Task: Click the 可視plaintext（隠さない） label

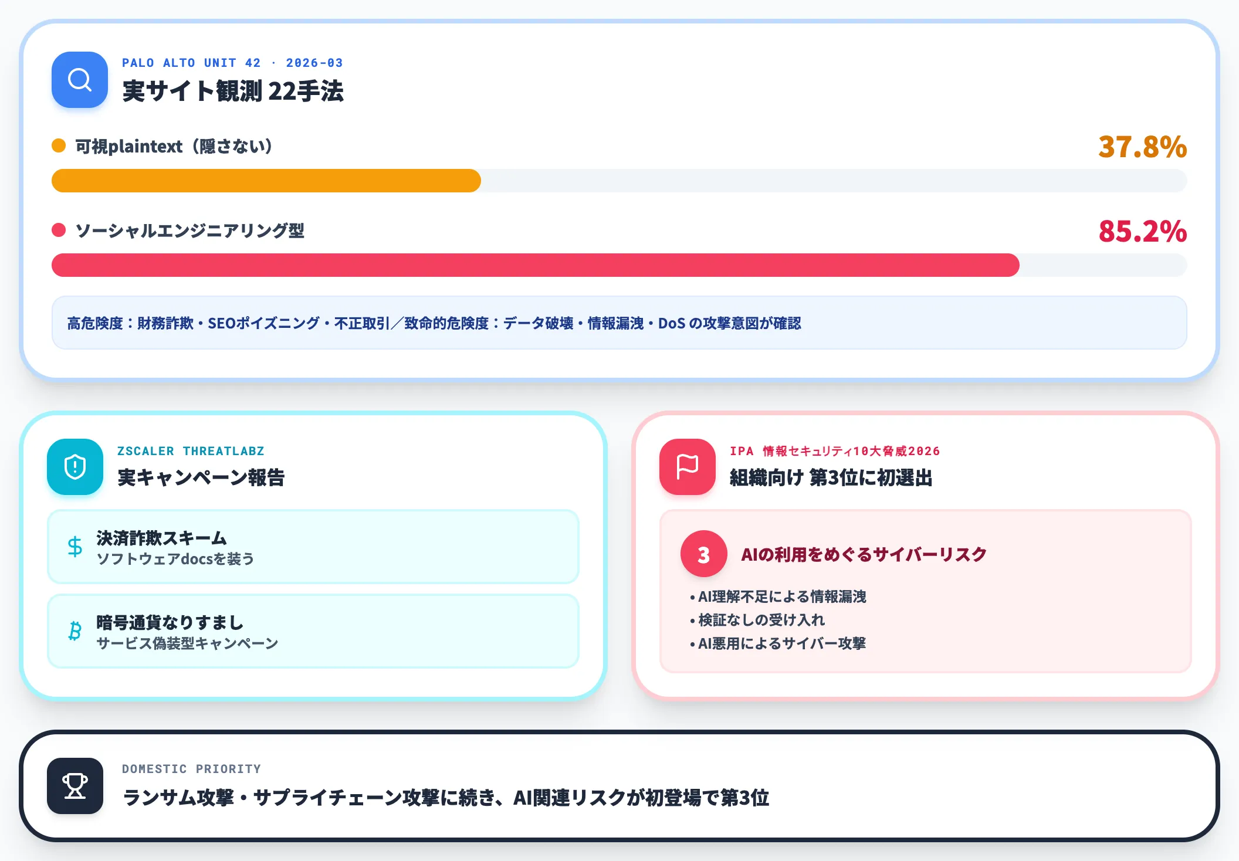Action: 175,146
